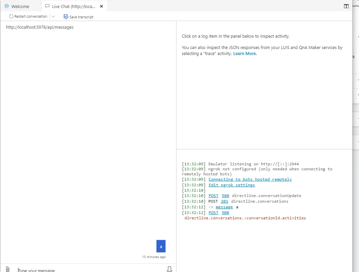This screenshot has height=272, width=359.
Task: Click the attachment paperclip icon
Action: click(8, 269)
